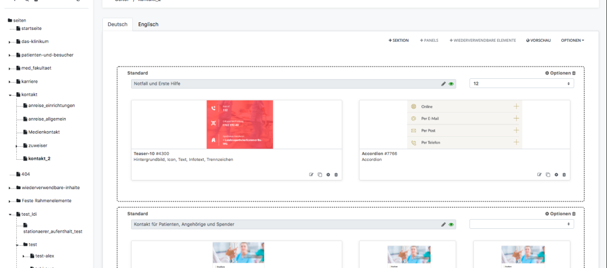Expand the das-klinikum tree node
This screenshot has width=607, height=268.
(x=10, y=42)
